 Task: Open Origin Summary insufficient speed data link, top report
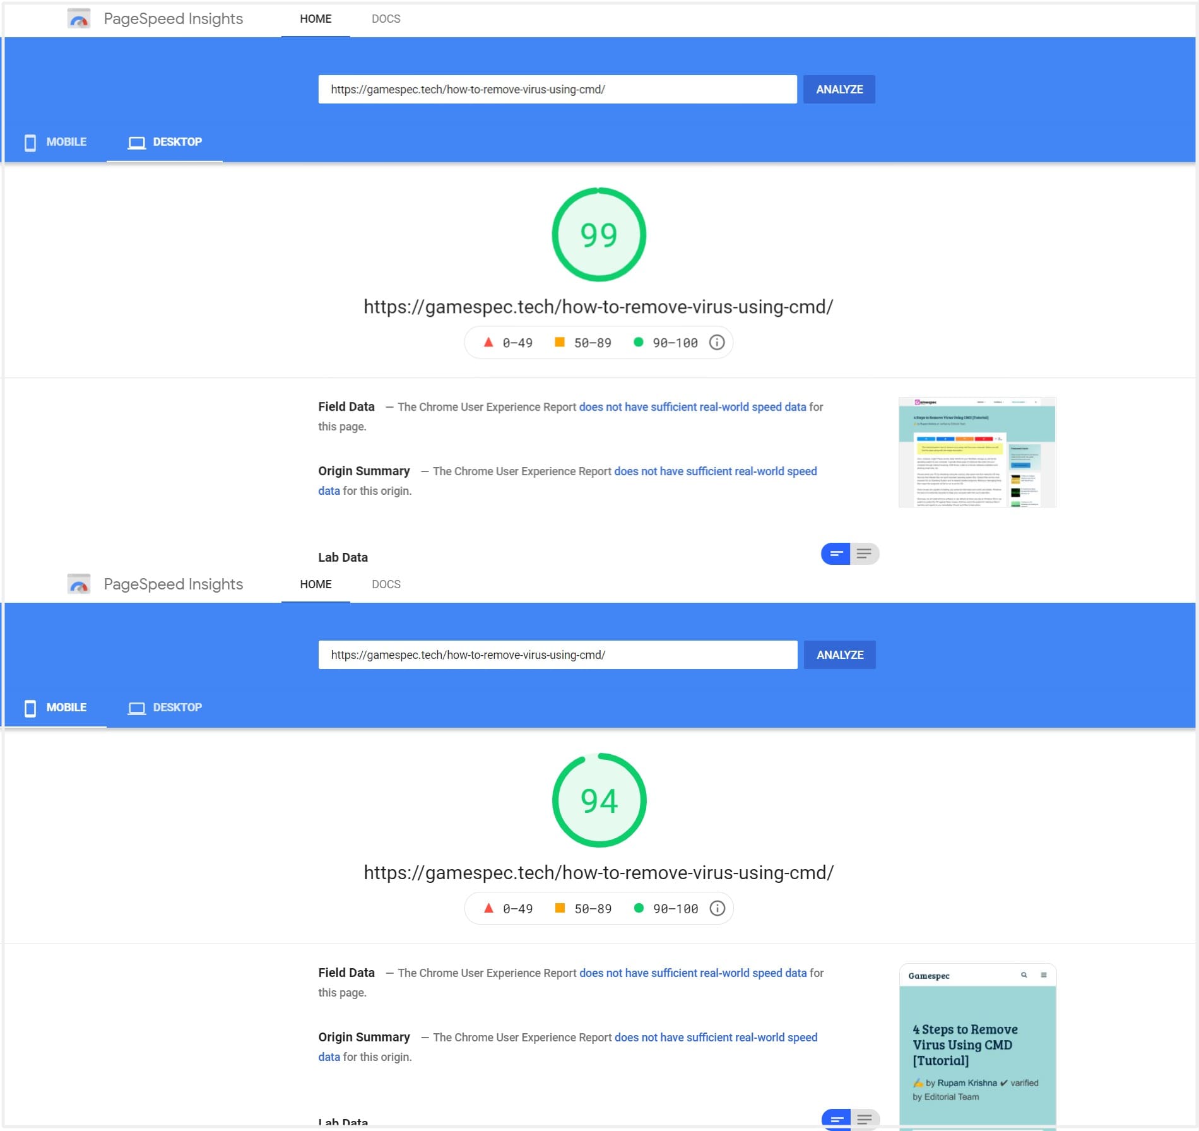tap(715, 471)
